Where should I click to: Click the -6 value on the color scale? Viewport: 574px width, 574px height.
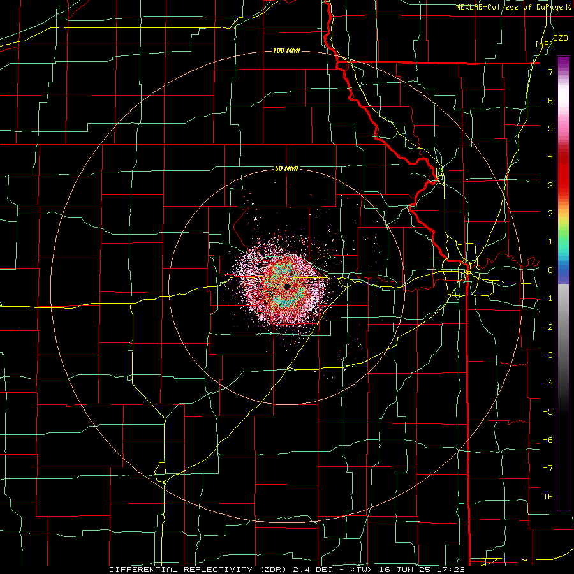coord(548,439)
